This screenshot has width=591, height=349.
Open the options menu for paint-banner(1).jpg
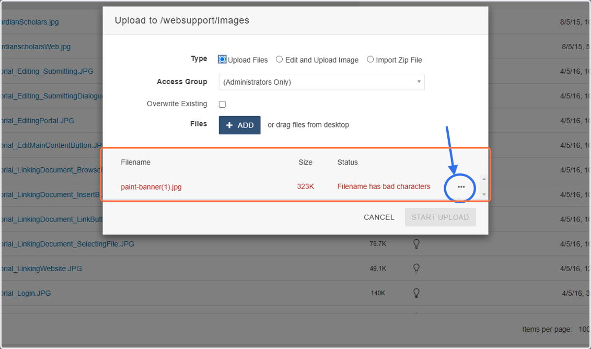click(461, 187)
